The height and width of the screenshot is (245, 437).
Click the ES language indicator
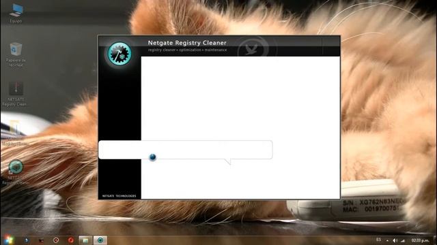point(378,240)
